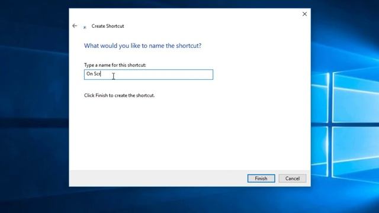Click the Finish button
379x213 pixels.
tap(261, 179)
